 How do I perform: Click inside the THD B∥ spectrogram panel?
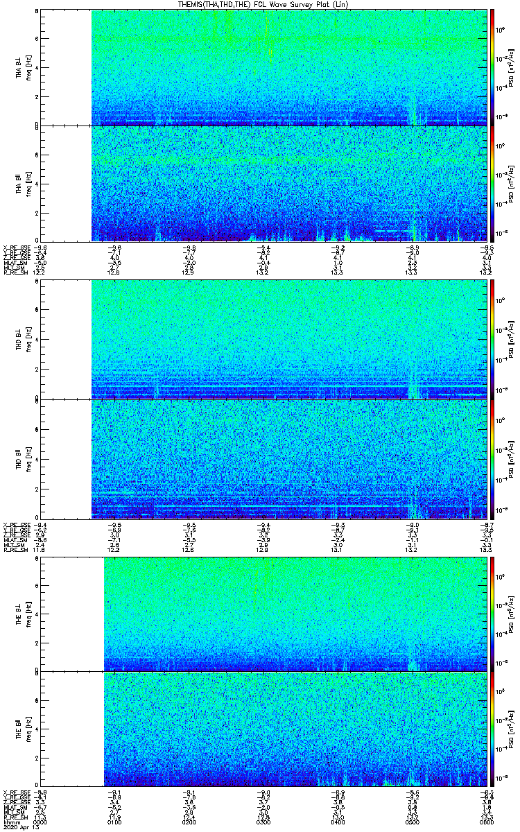point(263,458)
